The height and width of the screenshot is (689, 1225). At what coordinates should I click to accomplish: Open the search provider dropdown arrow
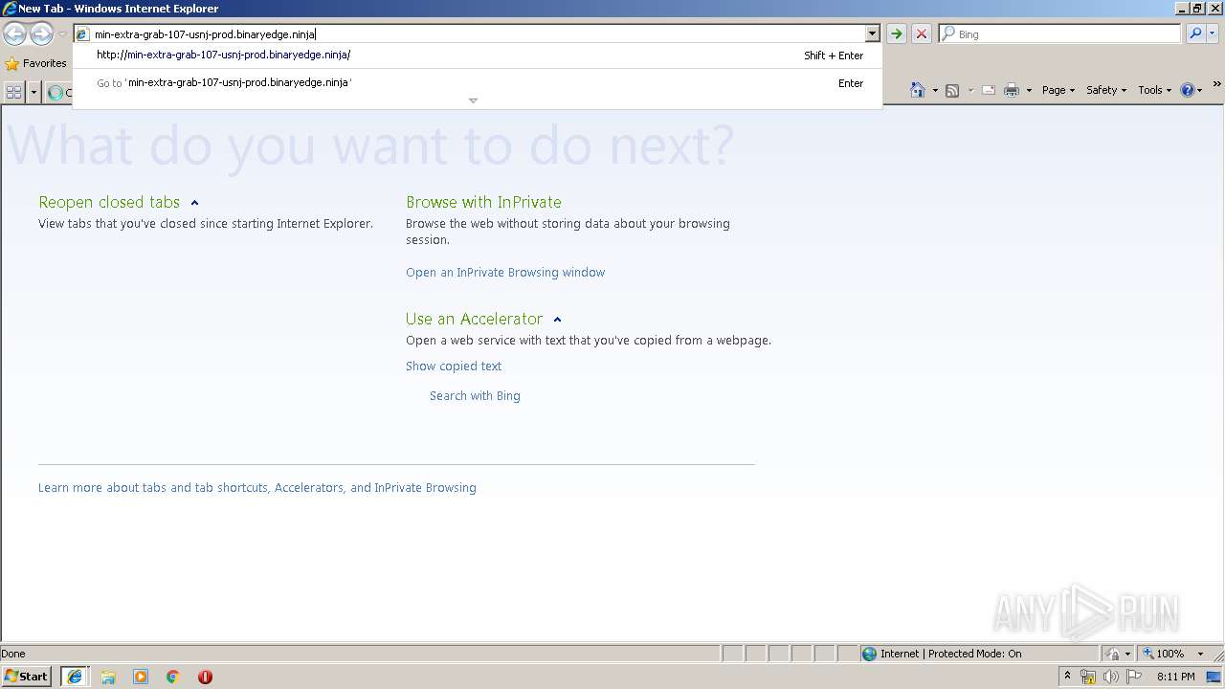(1213, 34)
